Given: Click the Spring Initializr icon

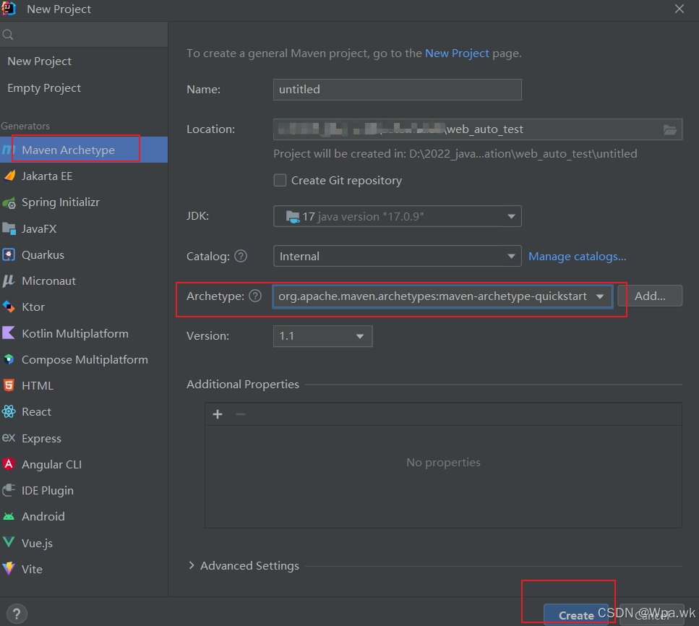Looking at the screenshot, I should click(9, 202).
